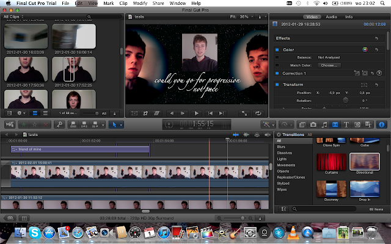Toggle the Inspector info button
The image size is (391, 244).
(381, 124)
